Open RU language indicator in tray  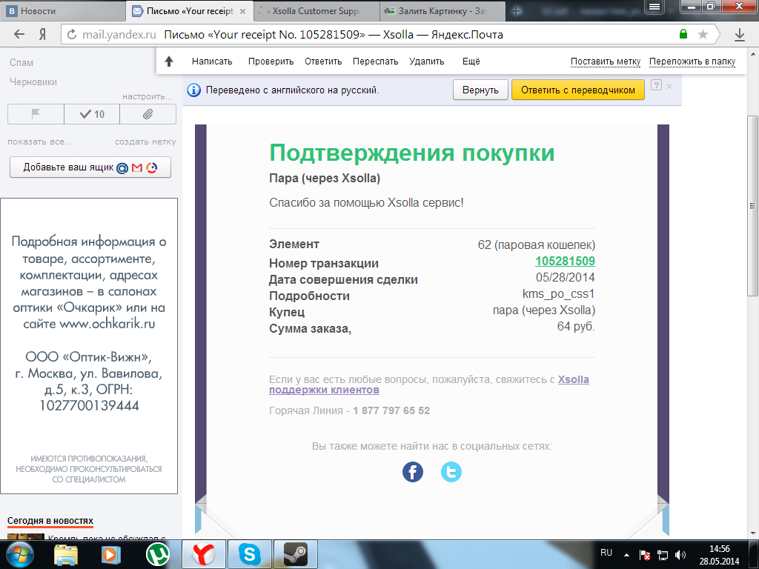(606, 553)
